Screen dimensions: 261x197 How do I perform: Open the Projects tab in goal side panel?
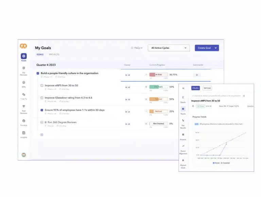tap(183, 137)
